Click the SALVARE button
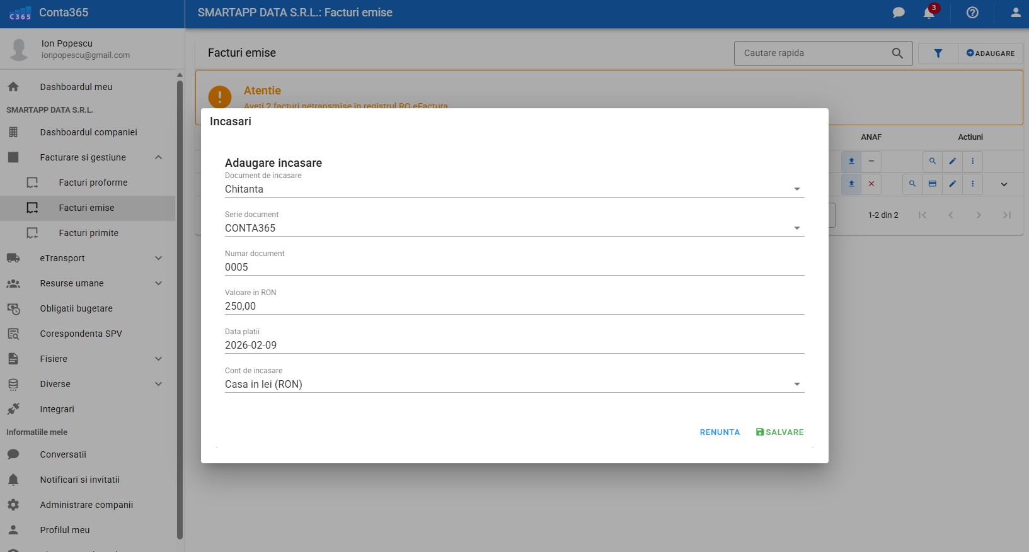 779,432
